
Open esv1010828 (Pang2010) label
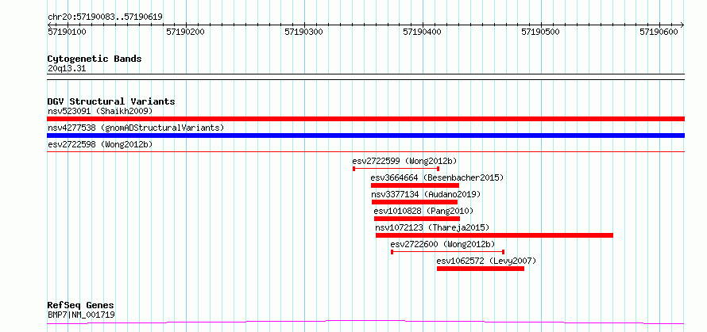[x=423, y=211]
